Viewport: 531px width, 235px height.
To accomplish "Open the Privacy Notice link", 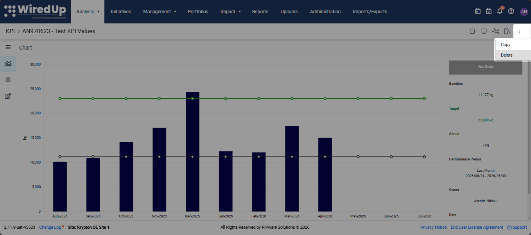I will click(x=433, y=227).
